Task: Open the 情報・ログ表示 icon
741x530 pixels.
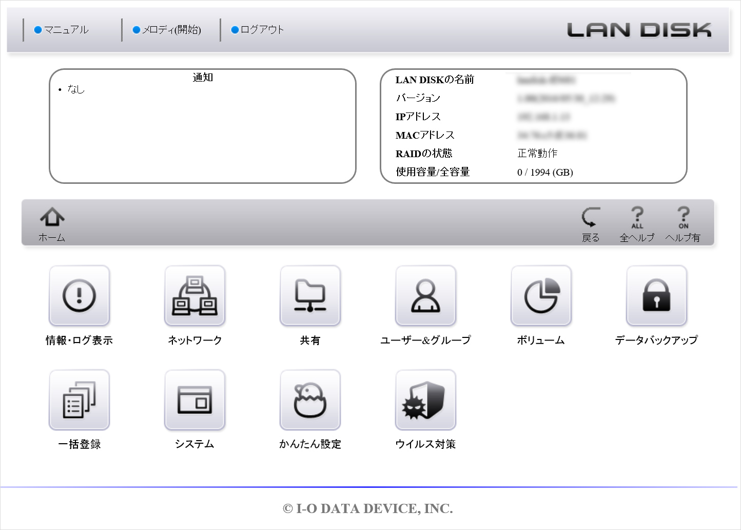Action: coord(79,296)
